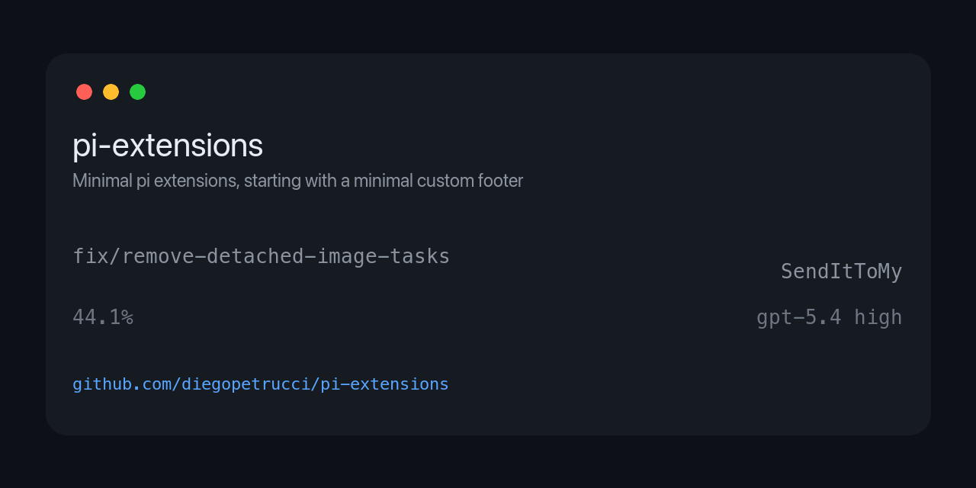Image resolution: width=976 pixels, height=488 pixels.
Task: Click the fix/remove-detached-image-tasks branch name
Action: click(262, 257)
